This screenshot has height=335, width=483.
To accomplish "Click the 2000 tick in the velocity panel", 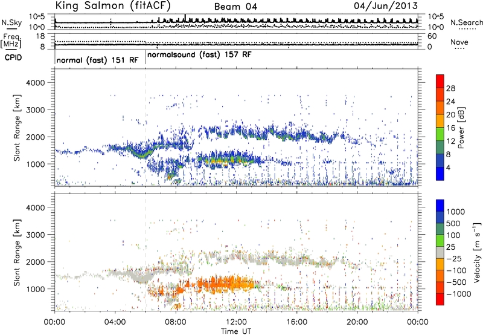I will pos(35,262).
